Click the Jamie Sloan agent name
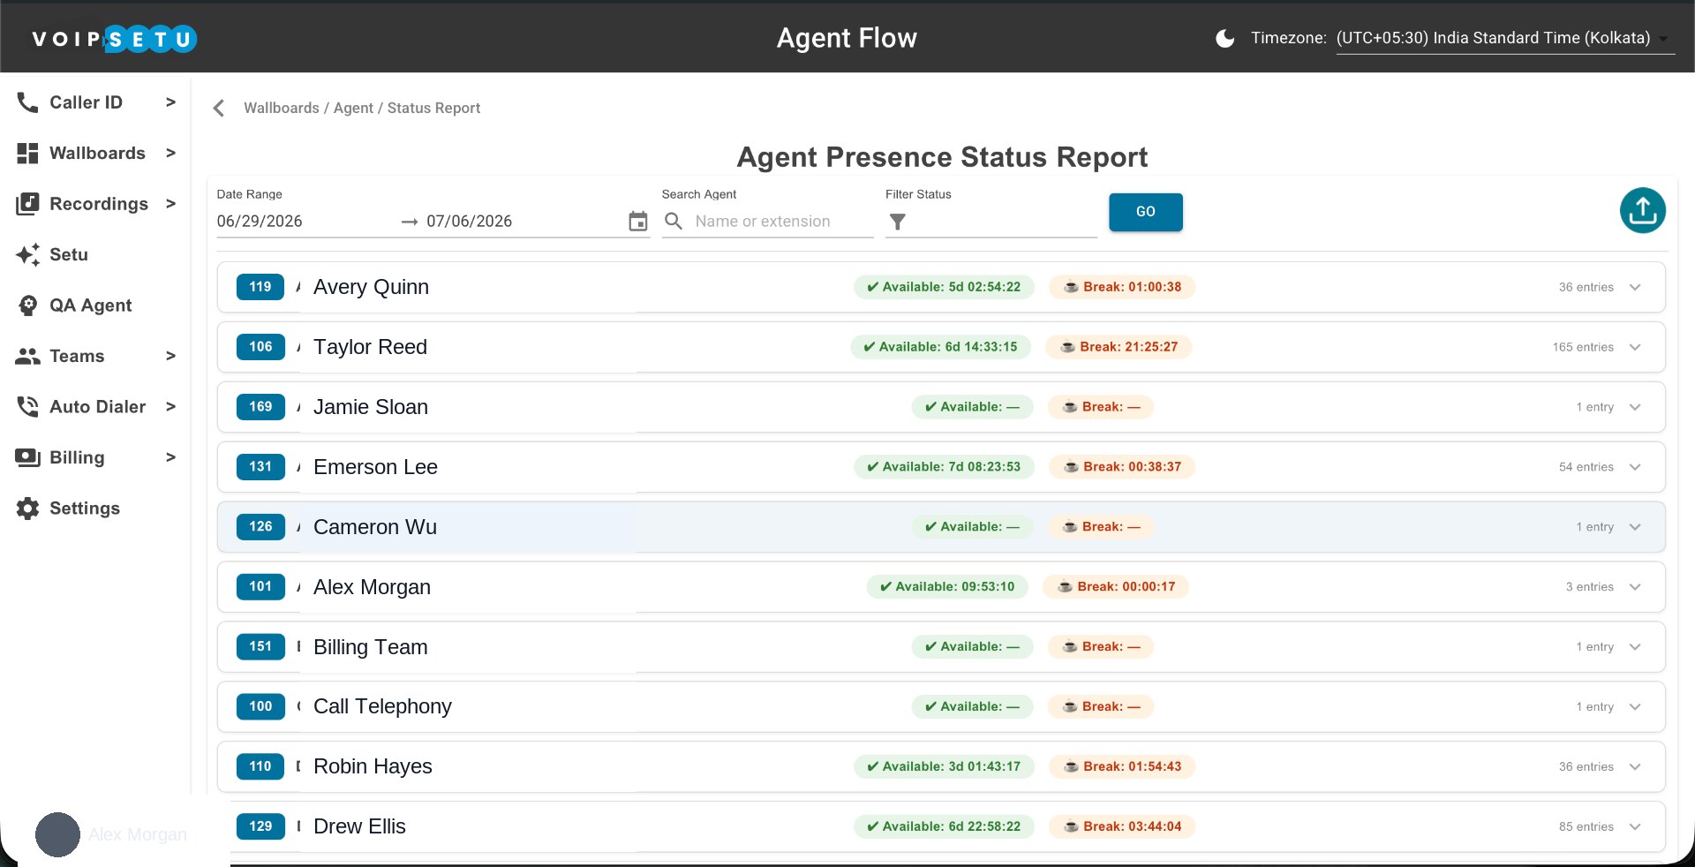1695x867 pixels. point(371,407)
